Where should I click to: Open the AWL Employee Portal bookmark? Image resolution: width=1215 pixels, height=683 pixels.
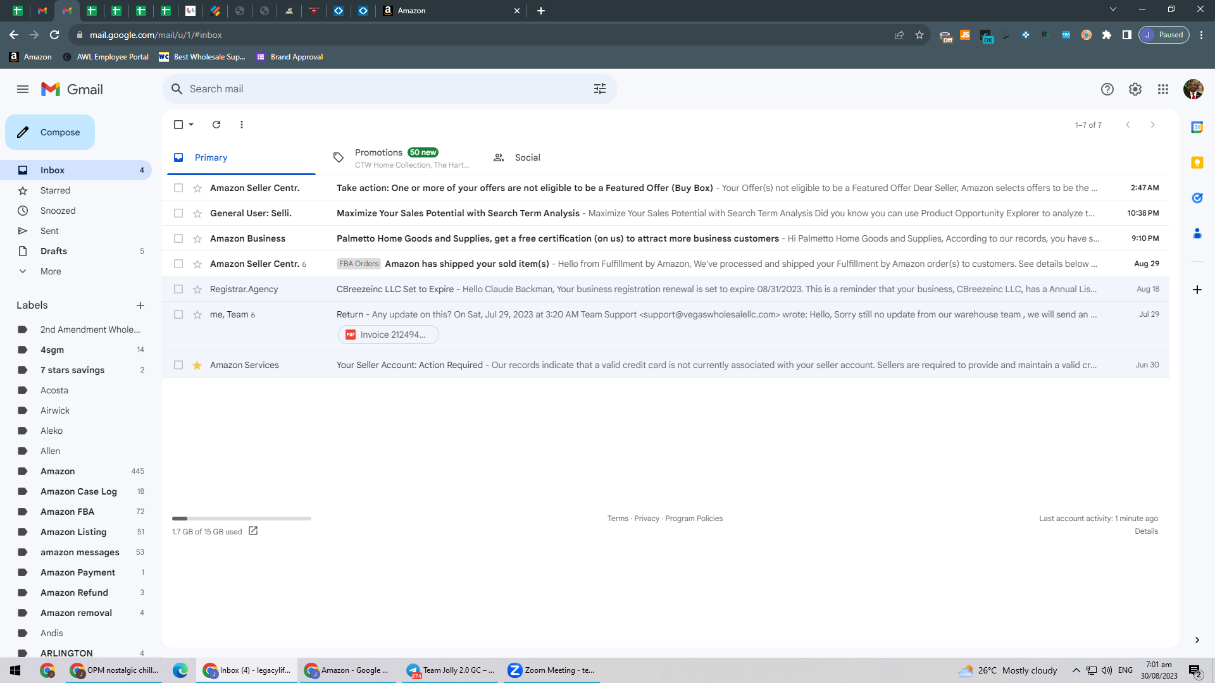(106, 57)
